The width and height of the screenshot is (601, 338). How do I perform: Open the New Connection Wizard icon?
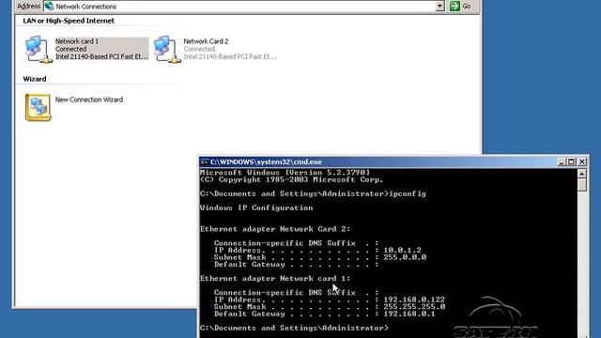coord(38,107)
